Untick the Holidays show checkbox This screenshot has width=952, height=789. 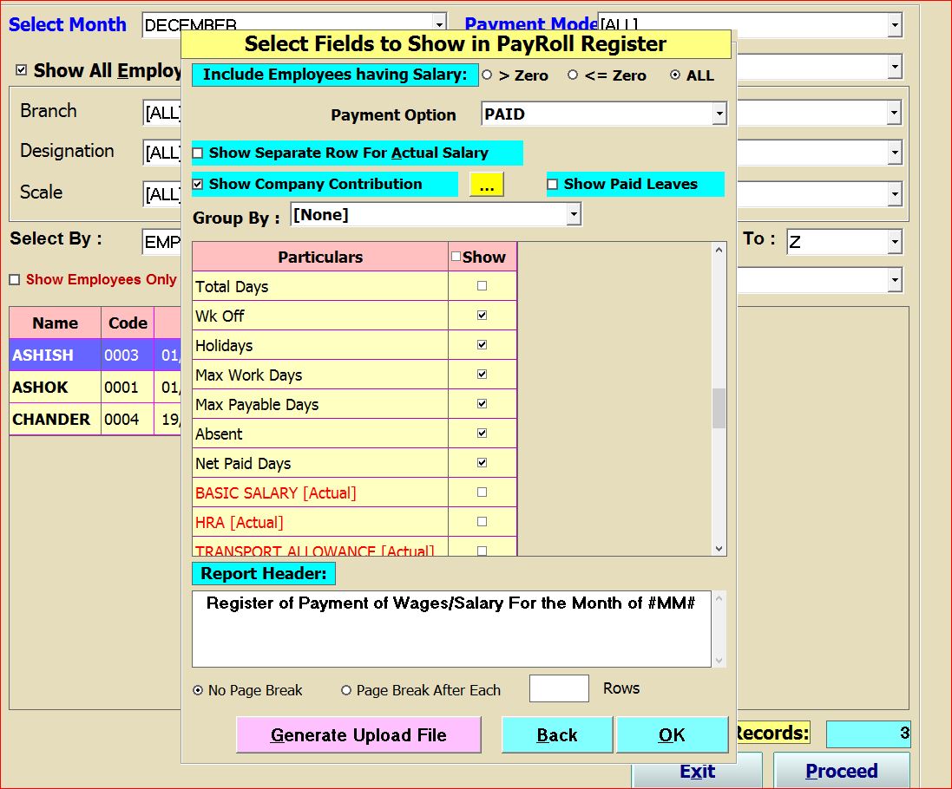[483, 345]
